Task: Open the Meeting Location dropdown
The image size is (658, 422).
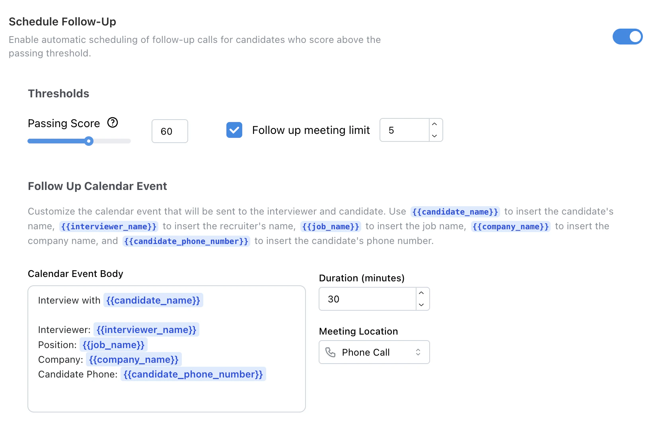Action: (x=373, y=352)
